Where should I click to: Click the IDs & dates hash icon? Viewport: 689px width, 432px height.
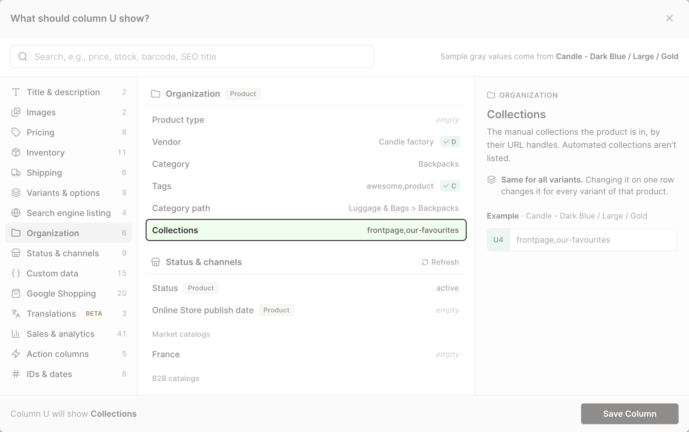pyautogui.click(x=16, y=374)
